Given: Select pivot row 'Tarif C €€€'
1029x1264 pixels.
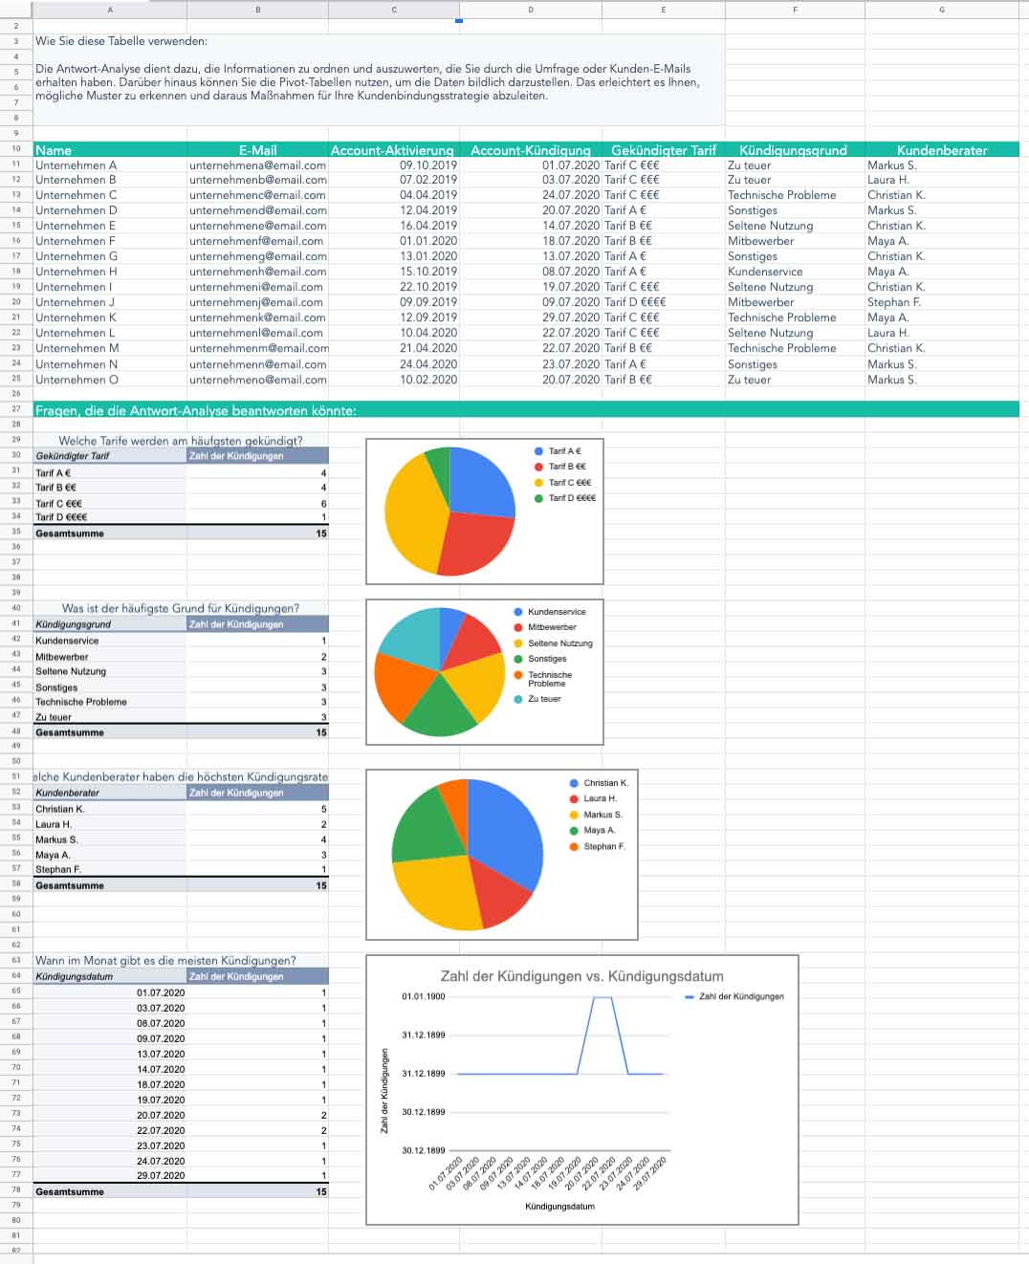Looking at the screenshot, I should [x=110, y=503].
